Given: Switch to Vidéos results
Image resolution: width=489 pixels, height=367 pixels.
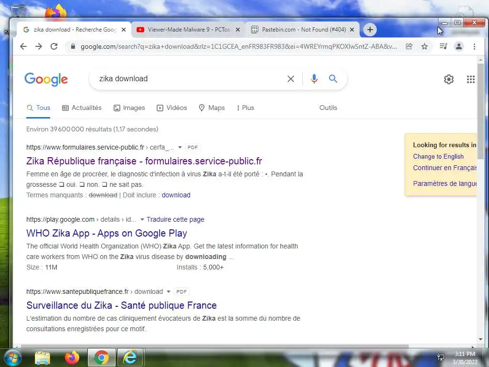Looking at the screenshot, I should tap(171, 108).
